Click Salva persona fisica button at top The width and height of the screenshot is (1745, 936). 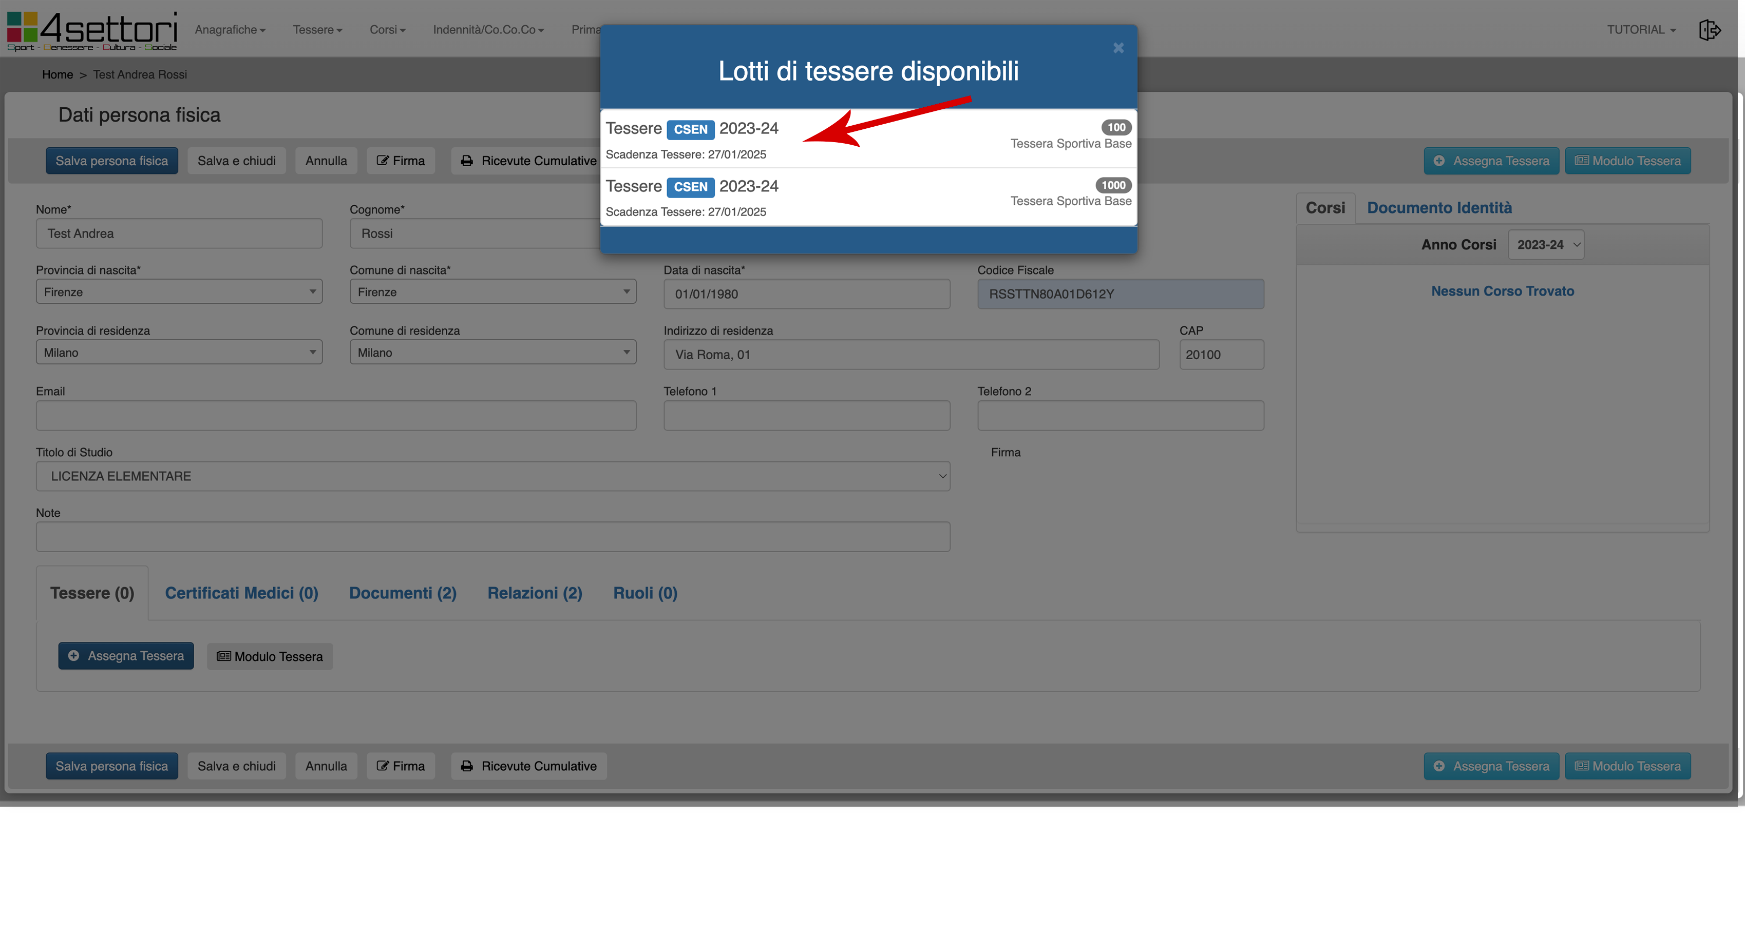(112, 161)
